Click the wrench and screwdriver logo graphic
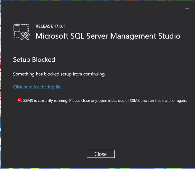Screen dimensions: 195x169 tap(25, 36)
